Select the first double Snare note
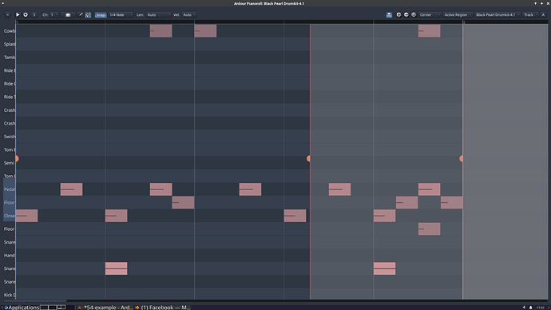 117,268
